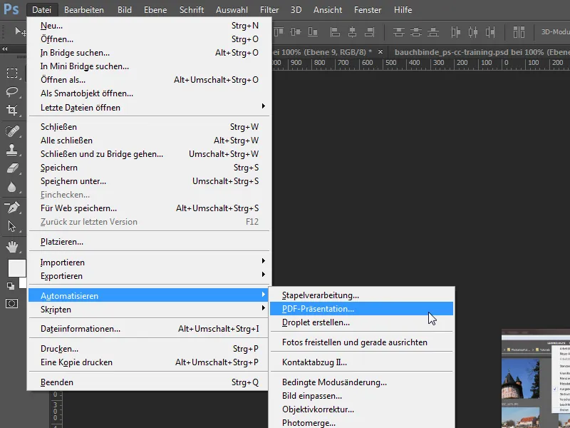Click the Distribute vertical centers icon
Screen dimensions: 570x428
[x=416, y=32]
